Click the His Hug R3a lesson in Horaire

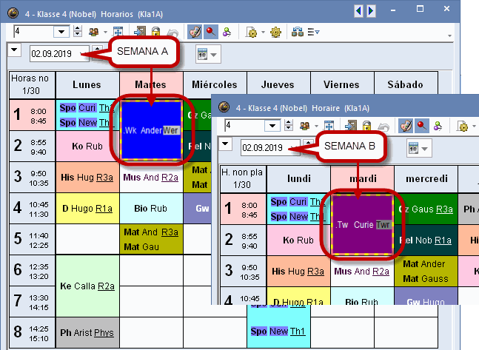click(x=298, y=272)
